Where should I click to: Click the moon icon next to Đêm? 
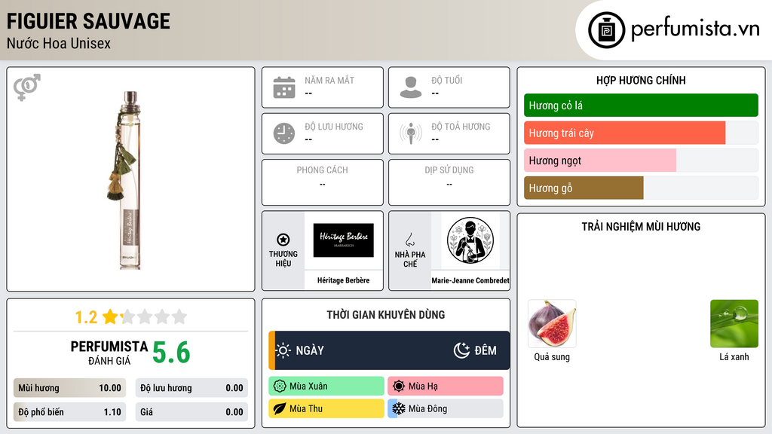[461, 350]
